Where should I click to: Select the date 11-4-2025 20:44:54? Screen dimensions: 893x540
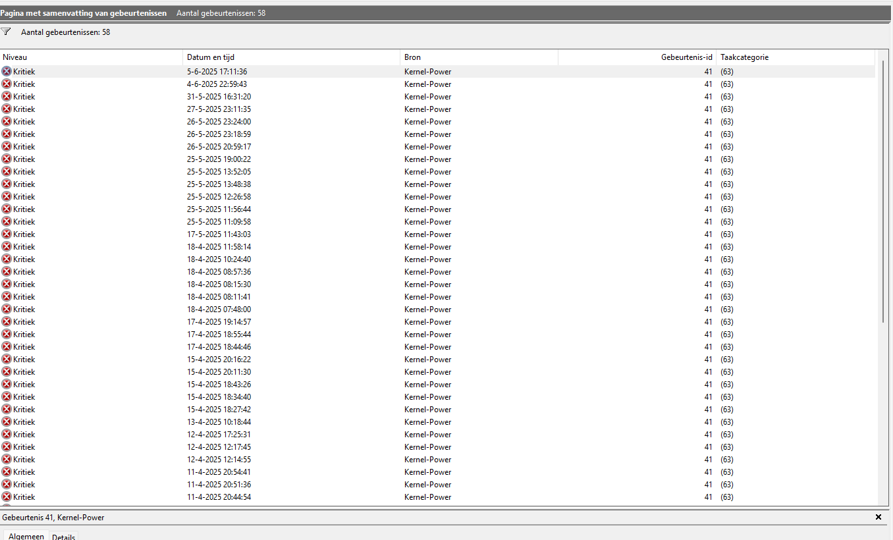219,497
